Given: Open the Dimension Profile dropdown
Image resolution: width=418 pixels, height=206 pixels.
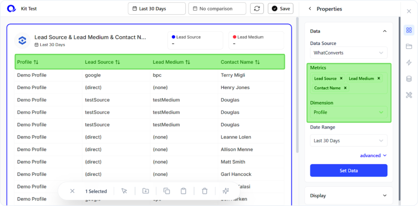Looking at the screenshot, I should pyautogui.click(x=348, y=112).
